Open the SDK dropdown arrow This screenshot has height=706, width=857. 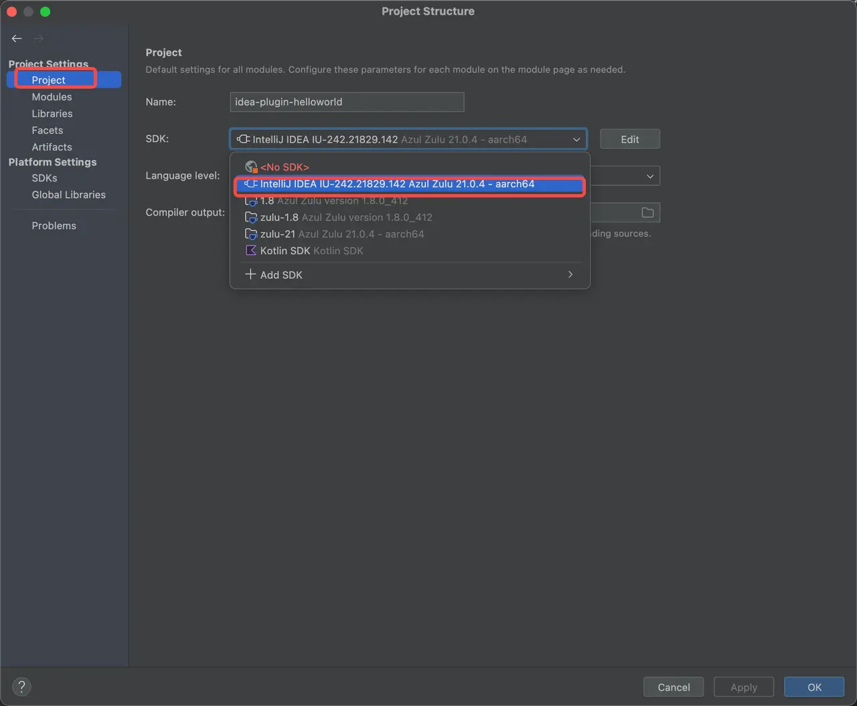pos(576,139)
